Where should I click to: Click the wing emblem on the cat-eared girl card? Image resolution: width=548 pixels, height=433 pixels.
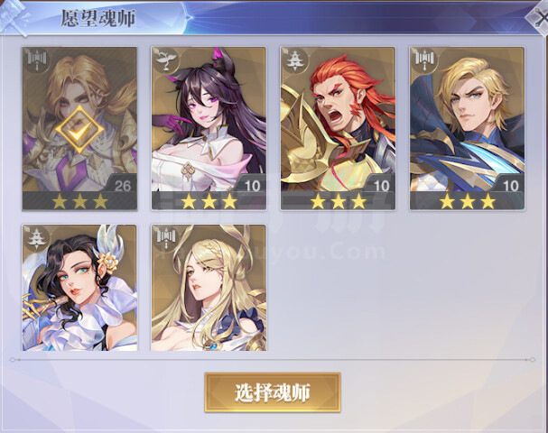coord(165,60)
